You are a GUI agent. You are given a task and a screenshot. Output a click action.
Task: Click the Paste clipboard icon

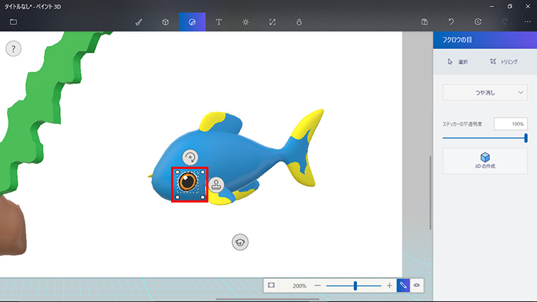pos(425,22)
